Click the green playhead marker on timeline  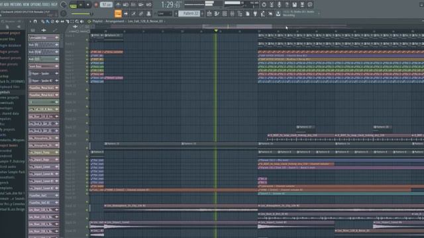click(x=216, y=31)
